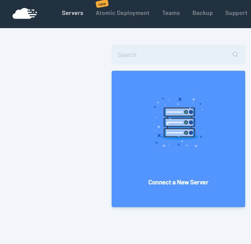The image size is (251, 244).
Task: Click the Search input field
Action: click(178, 55)
